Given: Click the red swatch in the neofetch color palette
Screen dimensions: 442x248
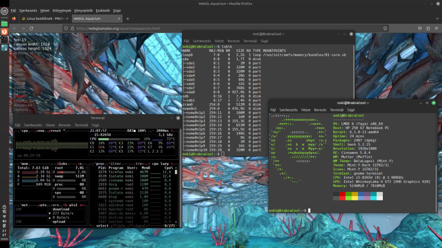Looking at the screenshot, I should click(x=342, y=196).
